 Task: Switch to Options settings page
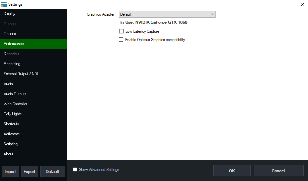coord(34,34)
